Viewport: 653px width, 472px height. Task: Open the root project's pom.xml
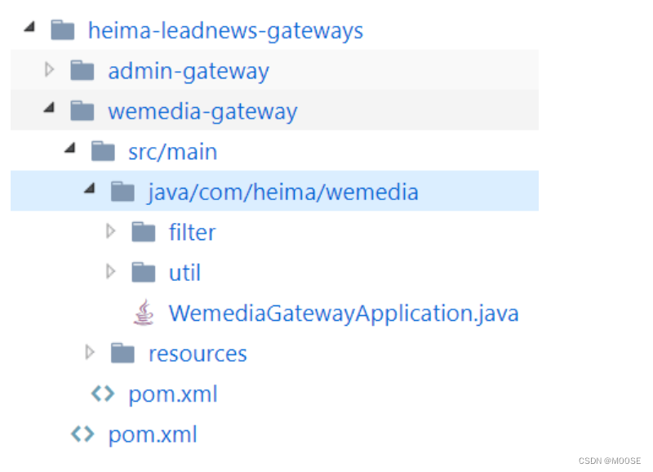pyautogui.click(x=153, y=434)
